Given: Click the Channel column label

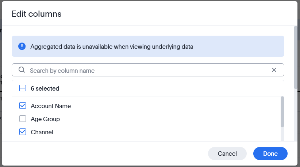Looking at the screenshot, I should pyautogui.click(x=42, y=132).
